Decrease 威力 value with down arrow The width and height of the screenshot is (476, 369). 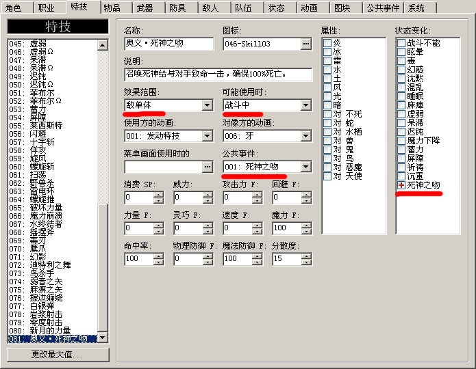point(208,200)
